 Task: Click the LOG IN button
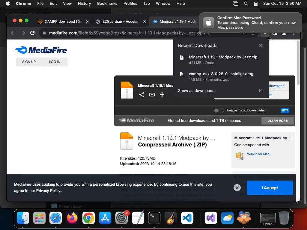point(55,62)
